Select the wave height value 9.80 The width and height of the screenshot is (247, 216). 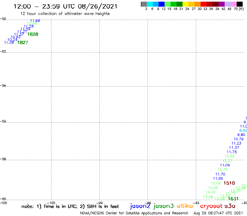(x=241, y=135)
